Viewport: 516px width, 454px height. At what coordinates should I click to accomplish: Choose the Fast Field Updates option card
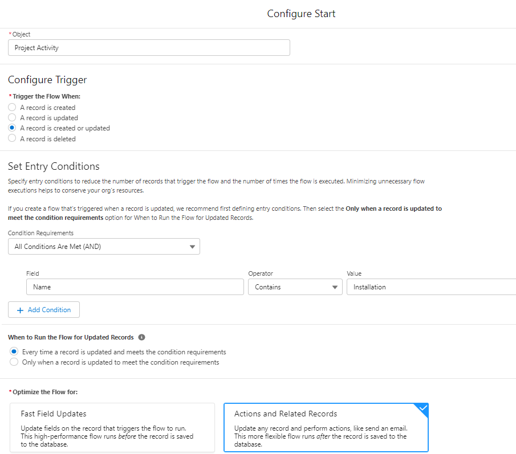coord(112,428)
